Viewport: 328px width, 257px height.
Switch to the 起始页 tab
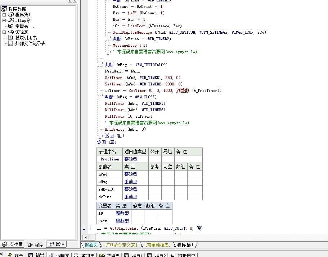point(91,245)
